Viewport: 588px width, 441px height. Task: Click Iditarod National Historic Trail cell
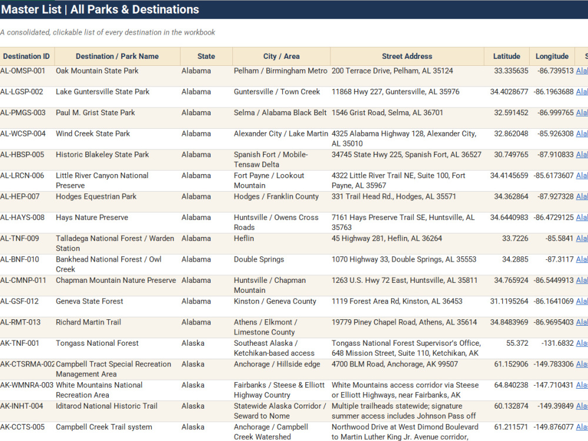118,412
